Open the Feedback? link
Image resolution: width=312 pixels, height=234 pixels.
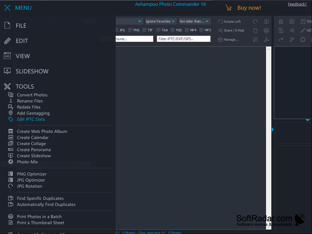click(x=297, y=4)
